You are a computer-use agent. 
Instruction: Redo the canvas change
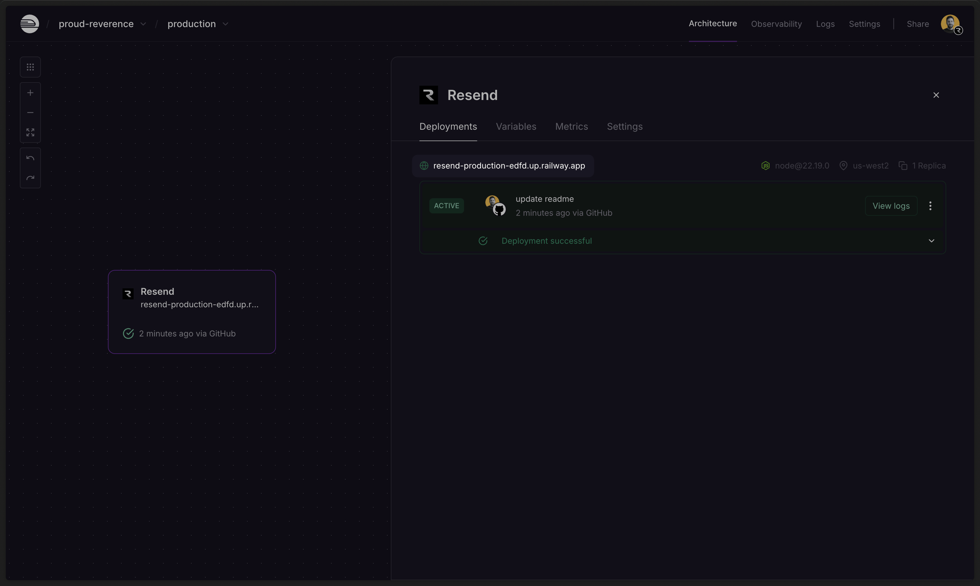point(31,178)
